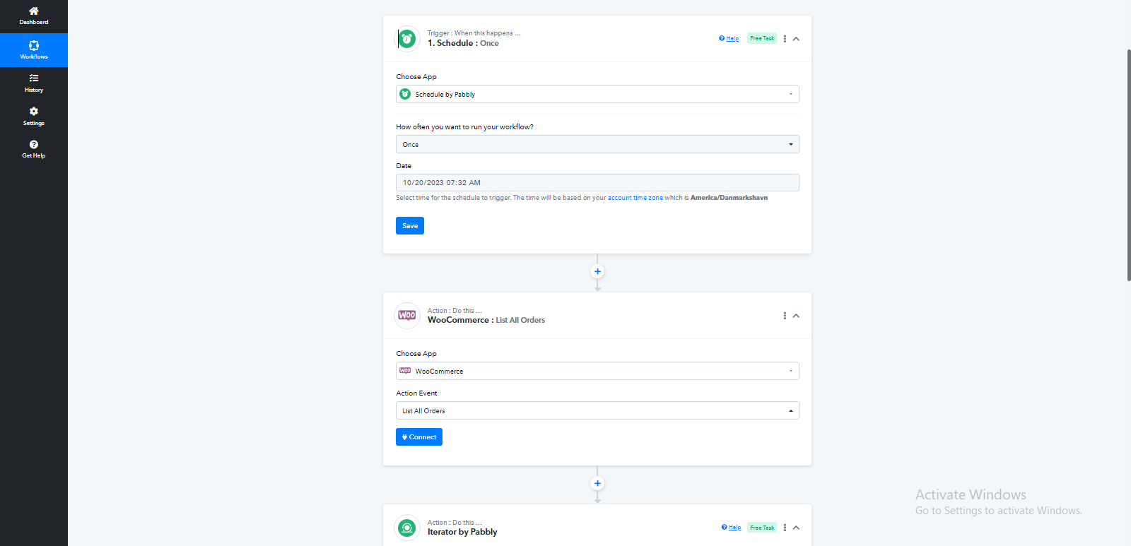Click the Iterator by Pabbly icon

click(407, 528)
